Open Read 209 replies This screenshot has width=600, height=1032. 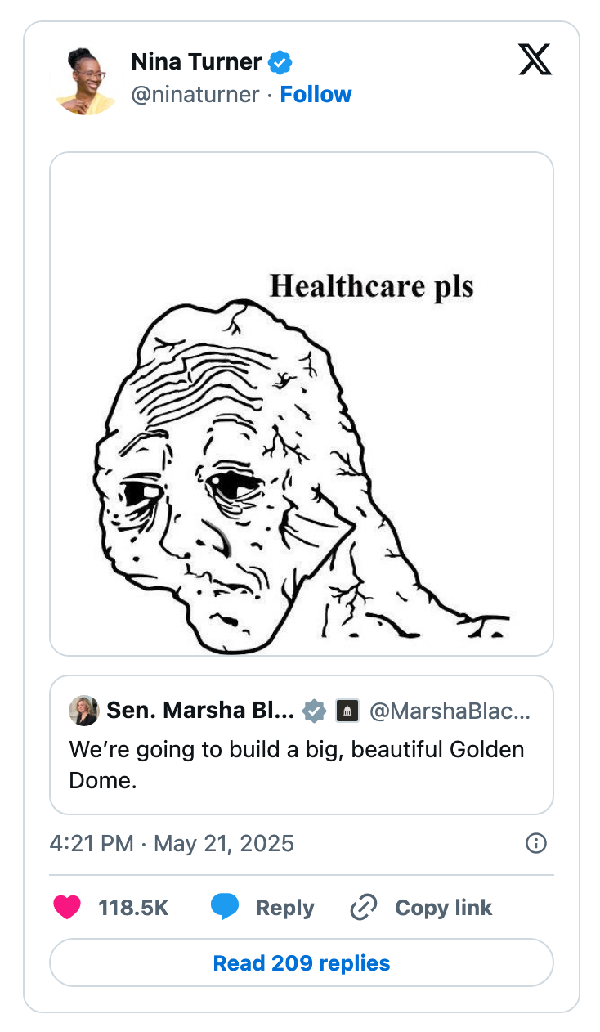[x=301, y=962]
